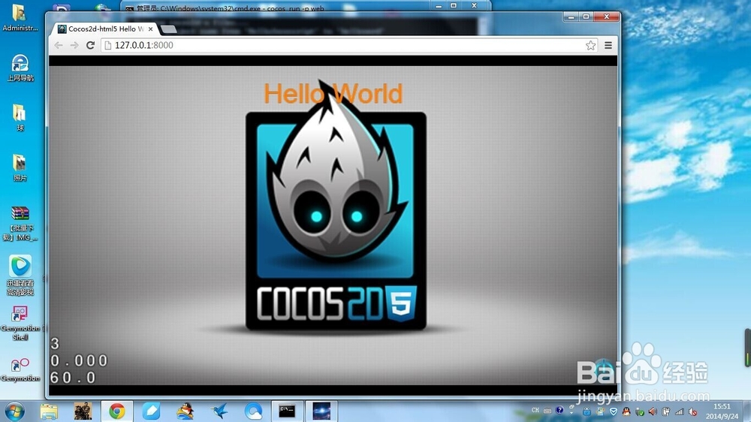
Task: Open the tray keyboard icon
Action: coord(547,411)
